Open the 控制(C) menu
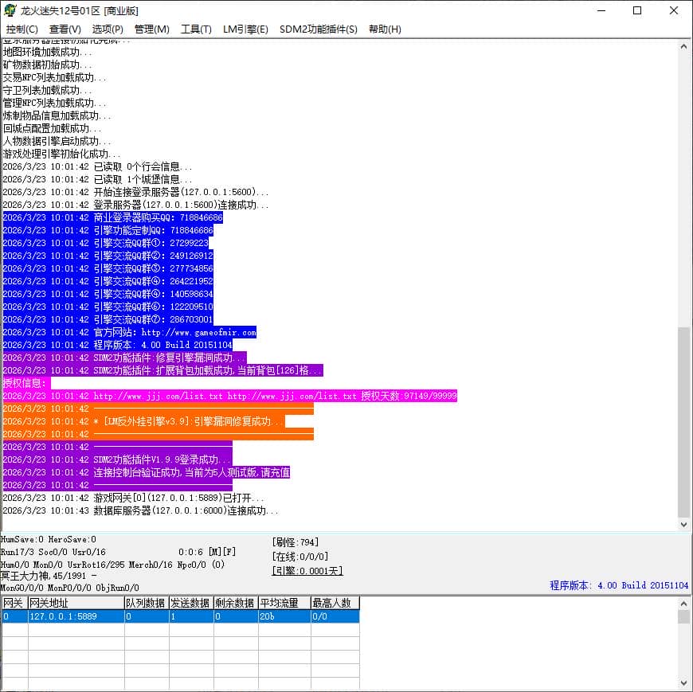Viewport: 693px width, 692px height. [22, 29]
